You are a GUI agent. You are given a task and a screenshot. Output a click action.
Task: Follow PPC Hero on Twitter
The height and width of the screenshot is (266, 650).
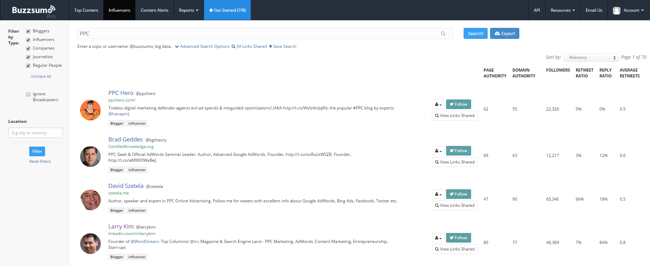[458, 104]
